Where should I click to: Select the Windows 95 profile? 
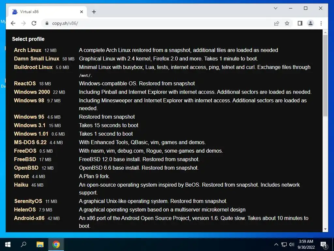click(x=29, y=117)
